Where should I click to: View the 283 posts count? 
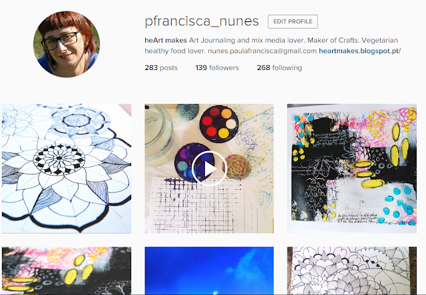tap(161, 68)
